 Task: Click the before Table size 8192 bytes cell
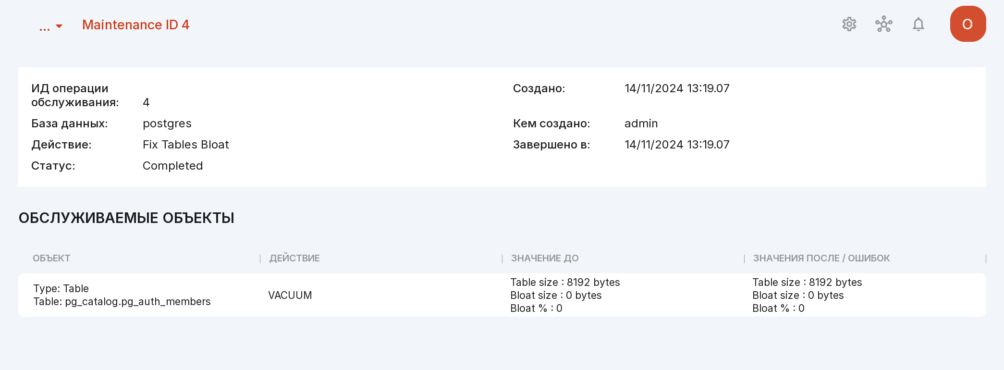coord(565,282)
